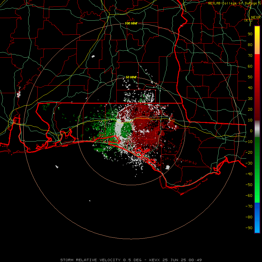This screenshot has width=262, height=262.
Task: Click the 0 scale label
Action: point(251,131)
